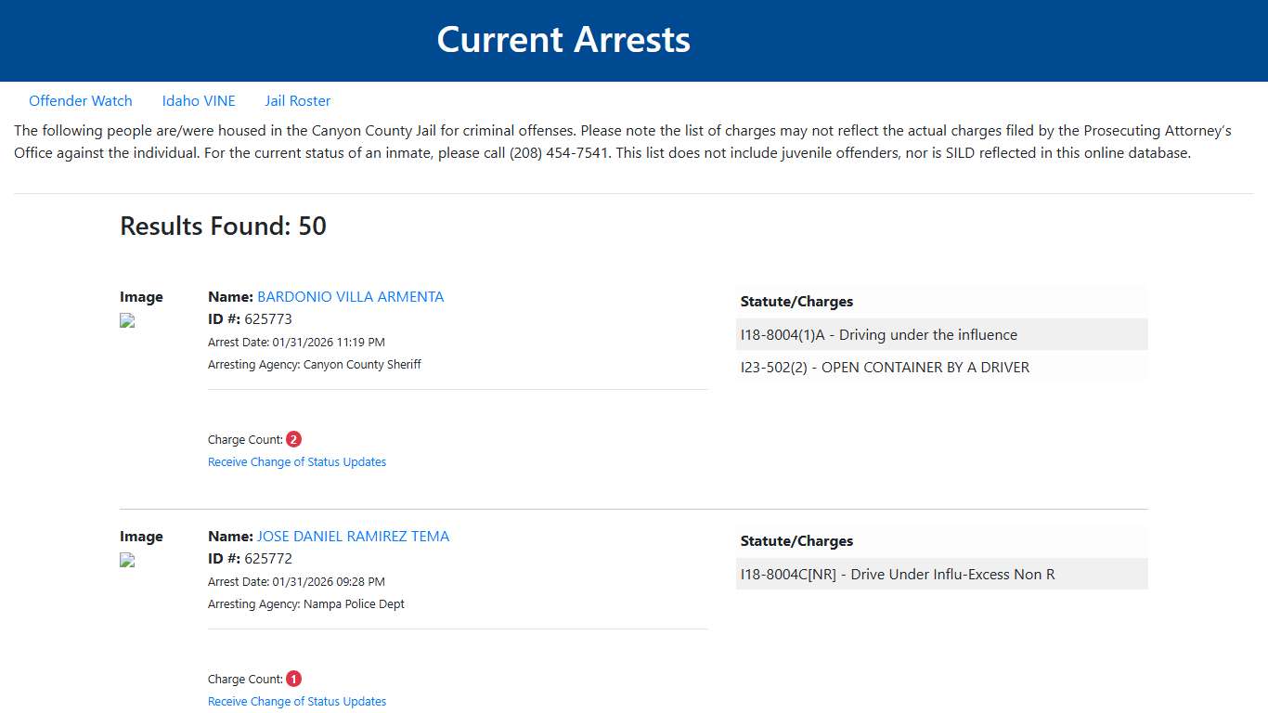The image size is (1268, 713).
Task: Click the red Charge Count badge showing 2
Action: point(293,438)
